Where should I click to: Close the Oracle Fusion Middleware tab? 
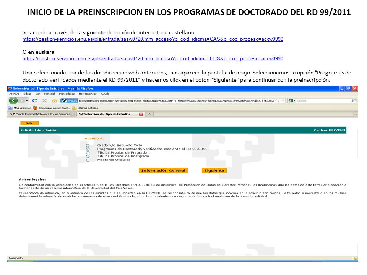click(x=73, y=114)
